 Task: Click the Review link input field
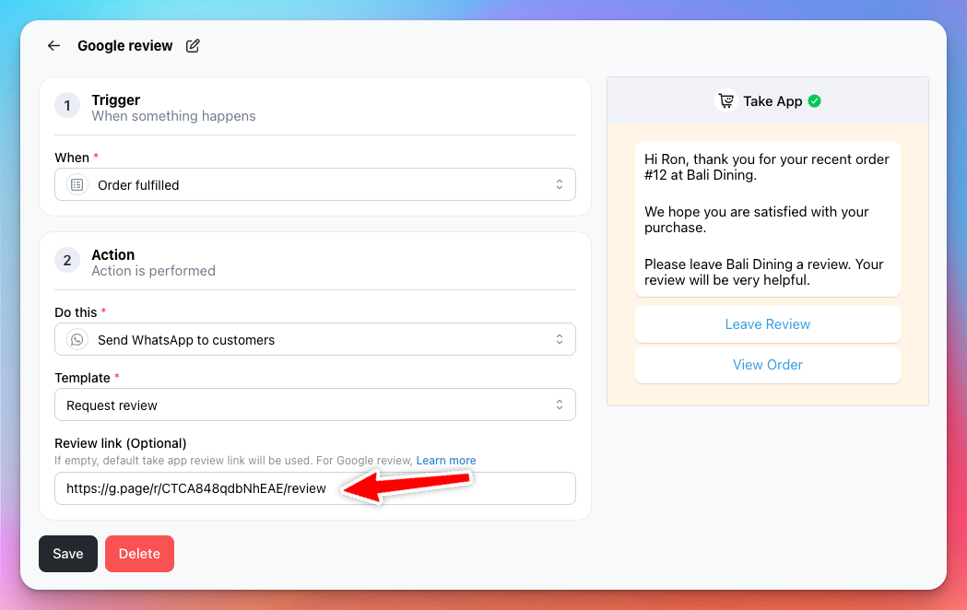tap(315, 488)
